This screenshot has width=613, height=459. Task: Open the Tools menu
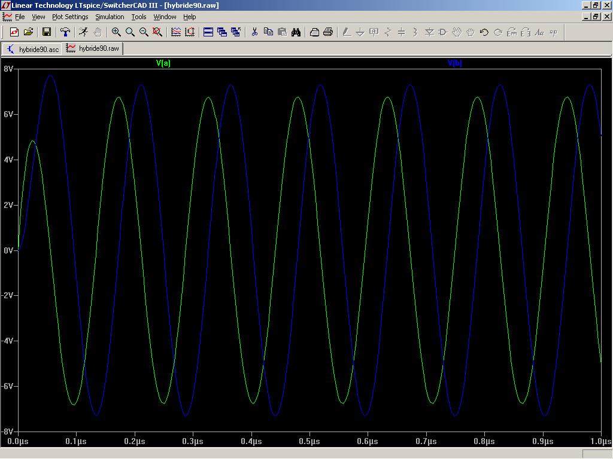tap(139, 17)
